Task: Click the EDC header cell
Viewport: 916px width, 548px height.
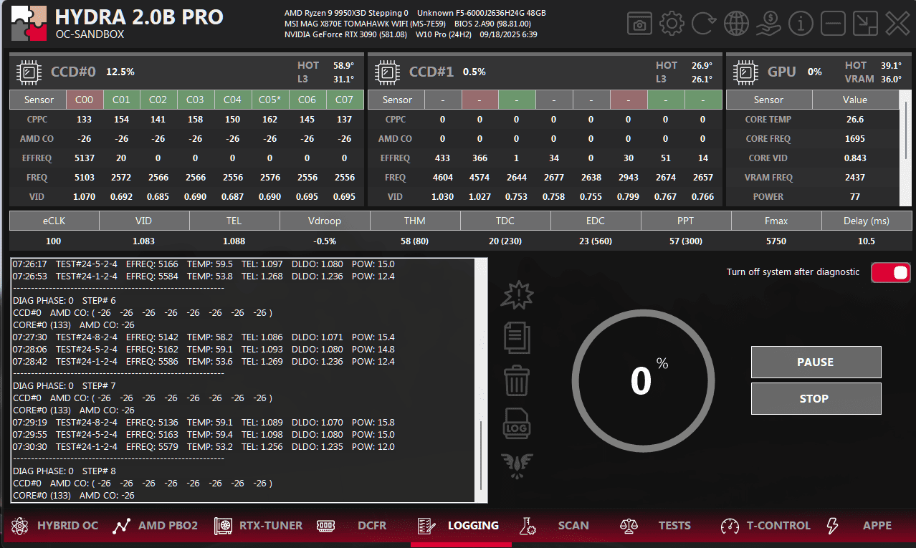Action: [596, 221]
